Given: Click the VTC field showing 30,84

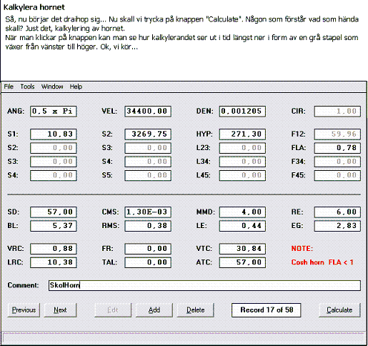Looking at the screenshot, I should tap(242, 249).
